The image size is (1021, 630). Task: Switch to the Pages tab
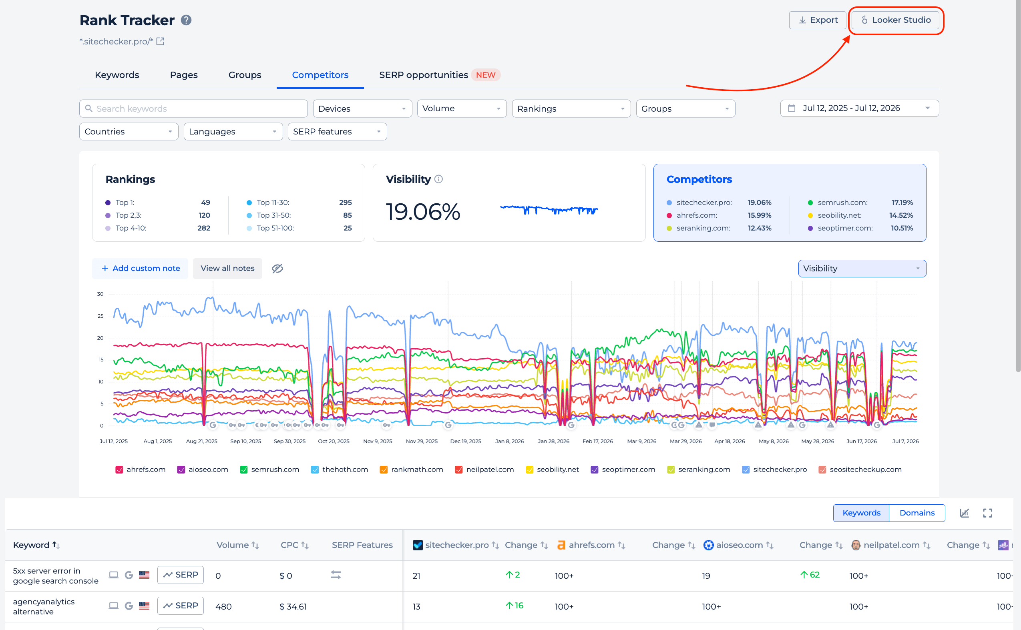(x=183, y=75)
